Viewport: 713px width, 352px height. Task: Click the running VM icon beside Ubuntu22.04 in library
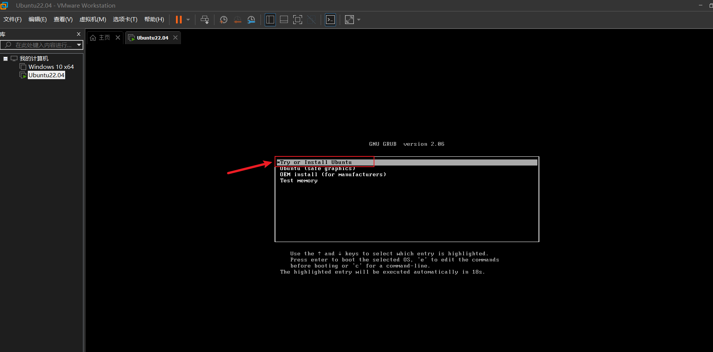click(23, 75)
